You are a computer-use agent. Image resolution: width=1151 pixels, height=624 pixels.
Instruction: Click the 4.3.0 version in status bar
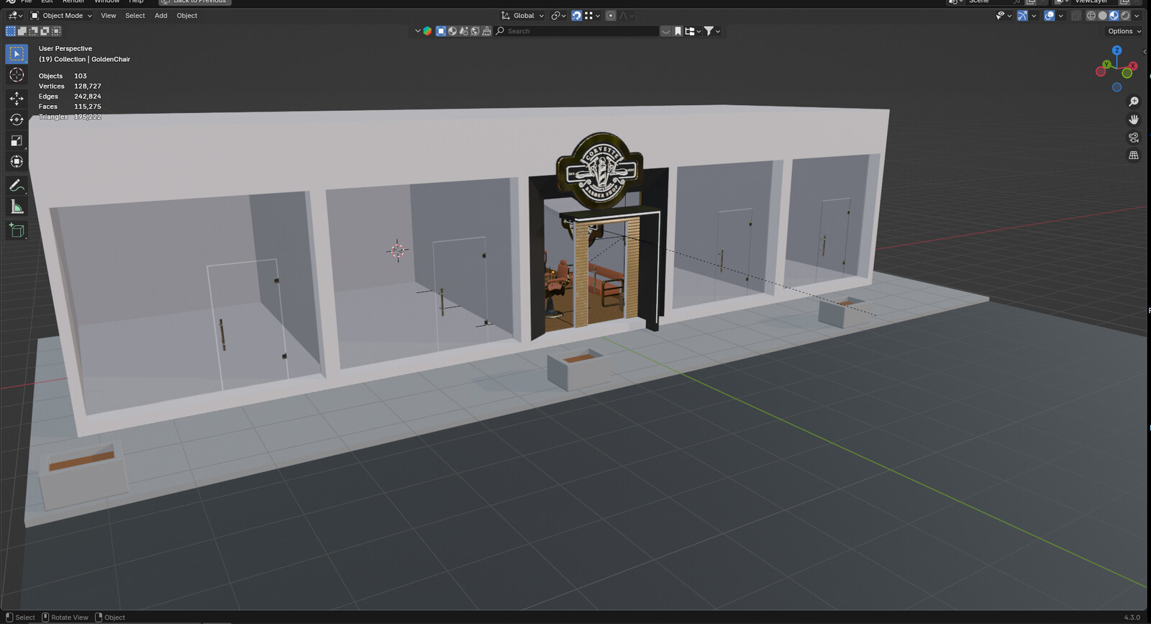(x=1132, y=618)
